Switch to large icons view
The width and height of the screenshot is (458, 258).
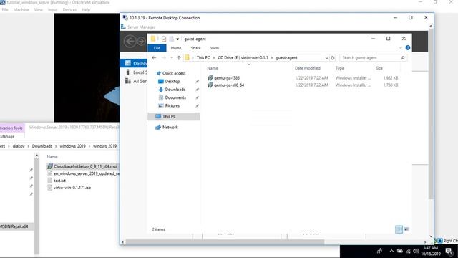click(406, 229)
